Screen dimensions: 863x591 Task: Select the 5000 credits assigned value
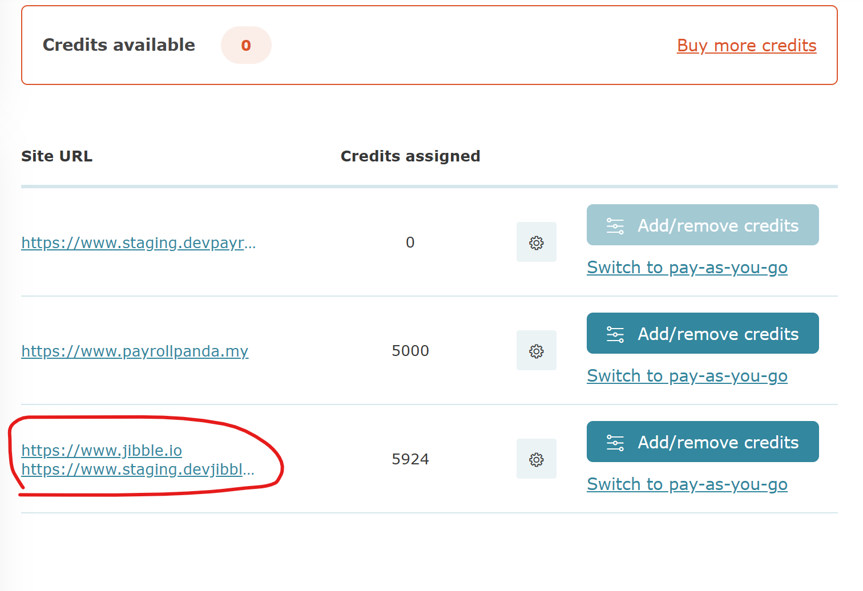pyautogui.click(x=410, y=351)
